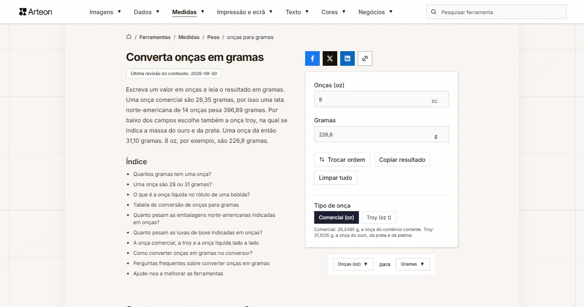The width and height of the screenshot is (584, 307).
Task: Open the Medidas menu
Action: 188,12
